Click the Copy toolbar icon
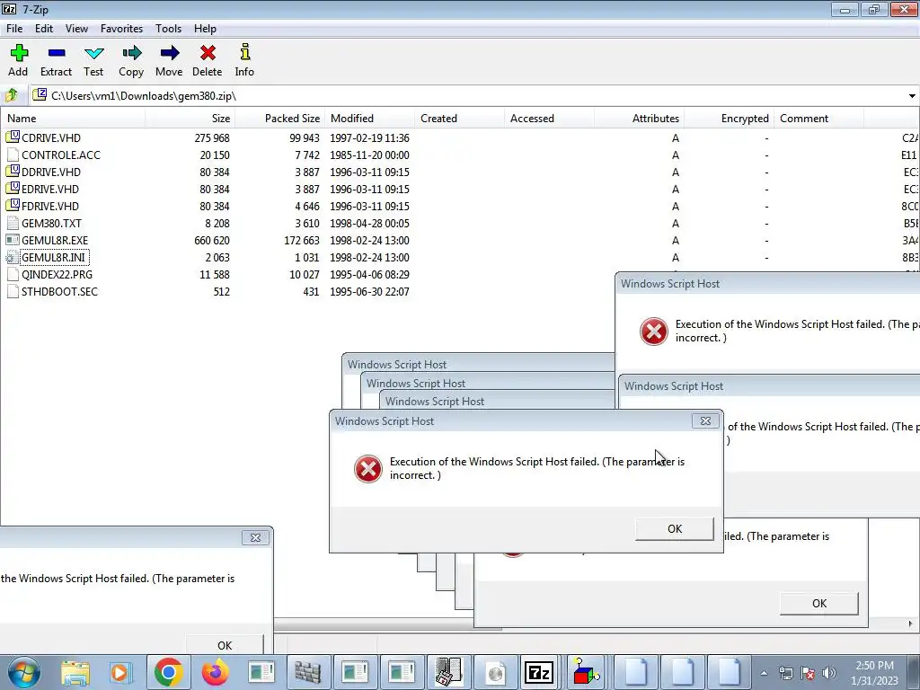The height and width of the screenshot is (690, 920). tap(132, 53)
